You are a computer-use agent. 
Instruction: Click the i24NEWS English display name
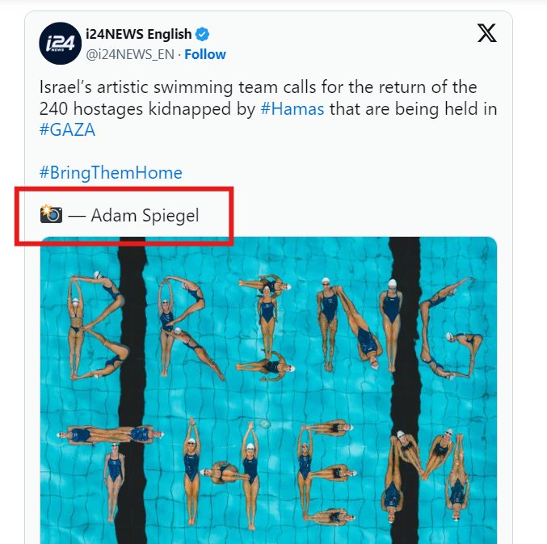[x=138, y=34]
